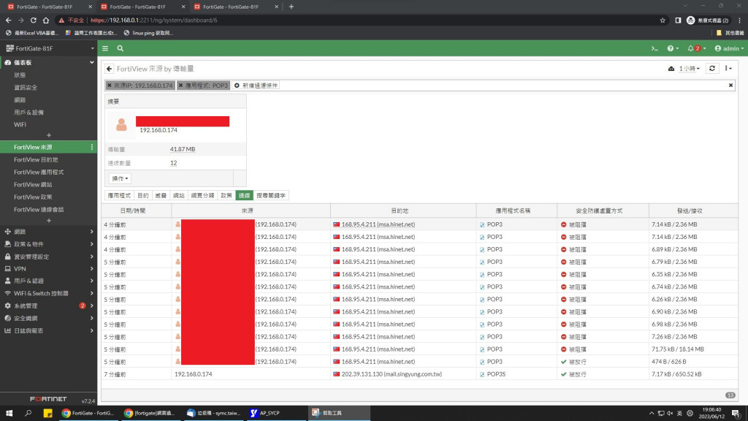Add a dashboard with plus below WiFi
Image resolution: width=748 pixels, height=421 pixels.
[x=49, y=135]
